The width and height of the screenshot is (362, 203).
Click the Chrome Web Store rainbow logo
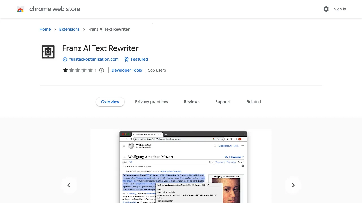(20, 9)
